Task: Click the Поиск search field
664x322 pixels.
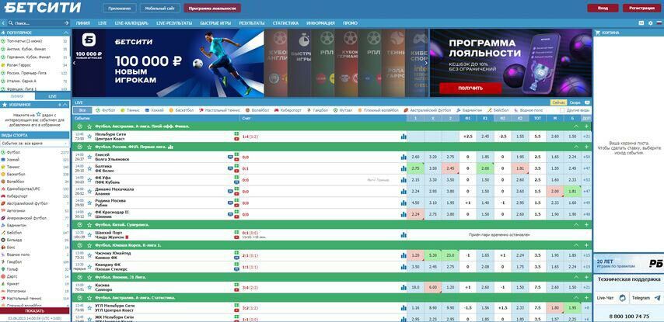Action: 35,23
